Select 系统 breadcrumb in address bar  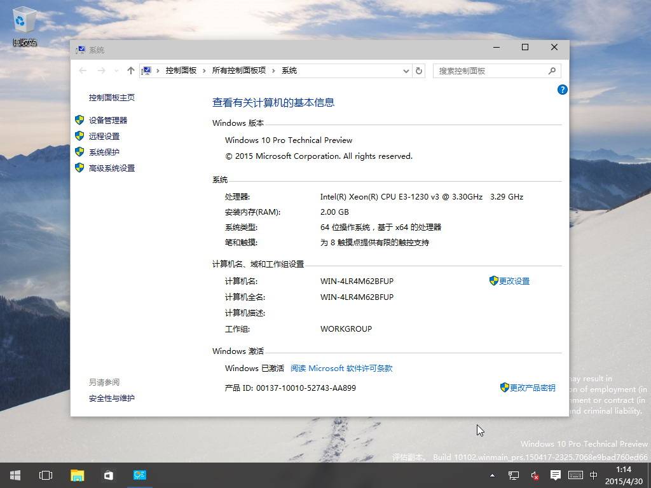tap(289, 71)
